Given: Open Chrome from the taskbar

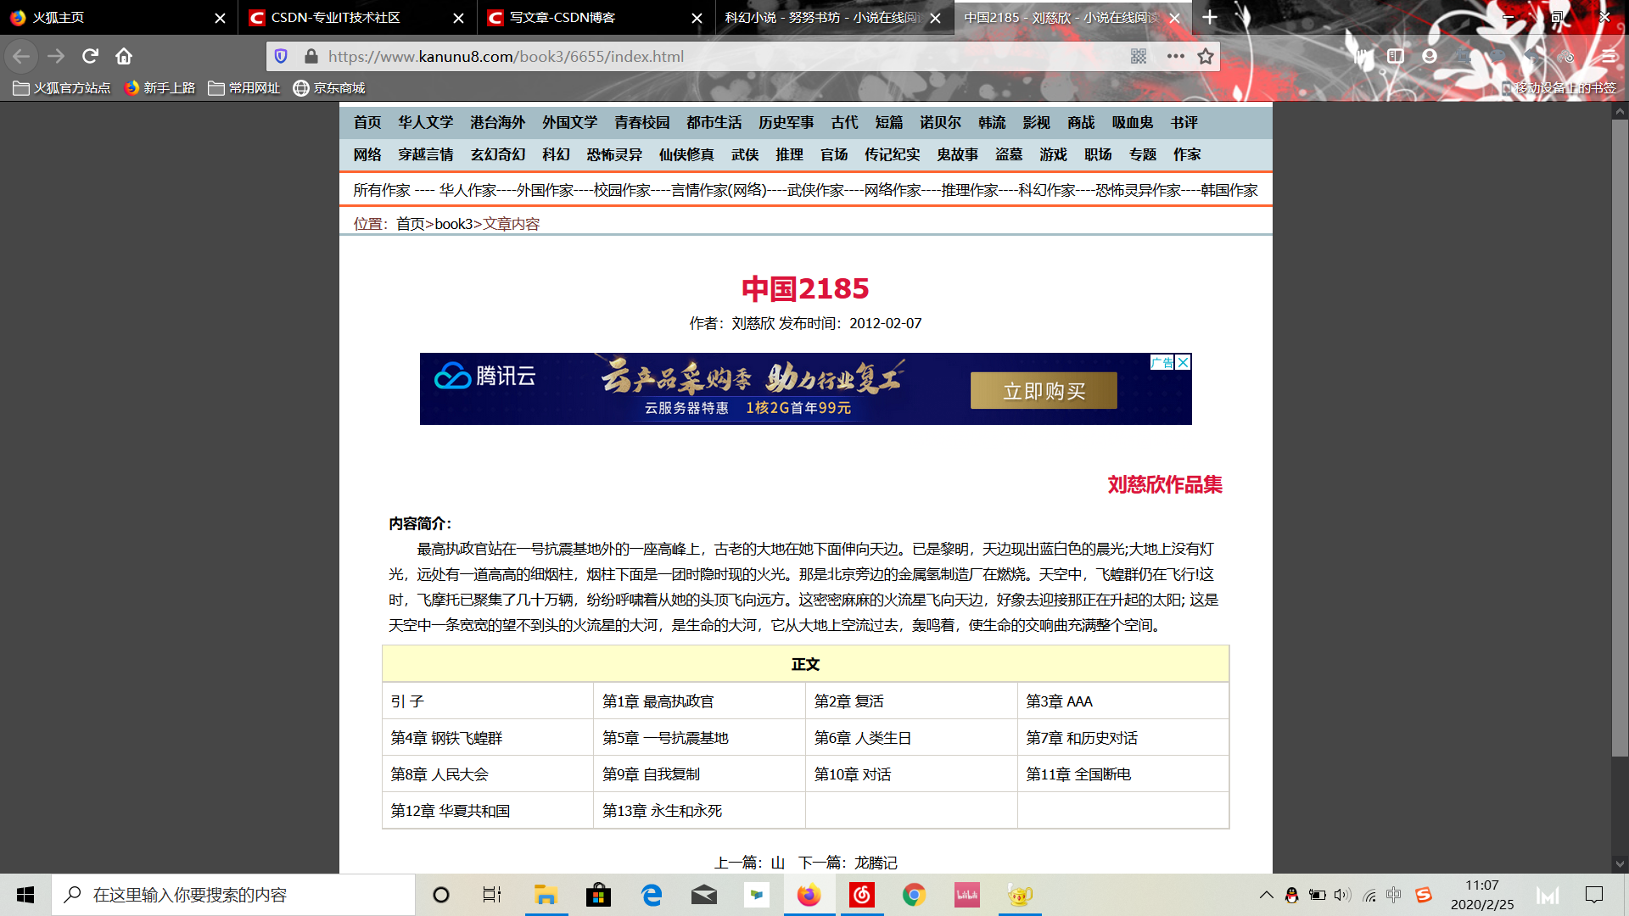Looking at the screenshot, I should pos(914,895).
